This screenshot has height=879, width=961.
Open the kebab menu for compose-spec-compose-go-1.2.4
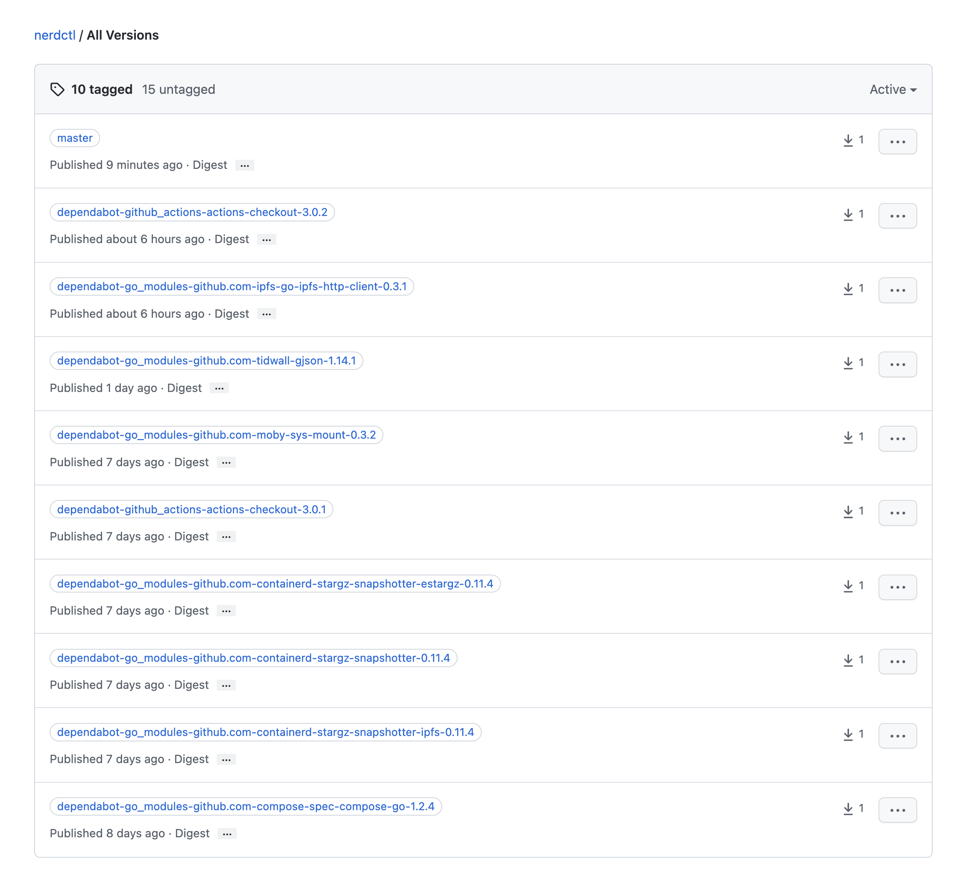pyautogui.click(x=898, y=810)
